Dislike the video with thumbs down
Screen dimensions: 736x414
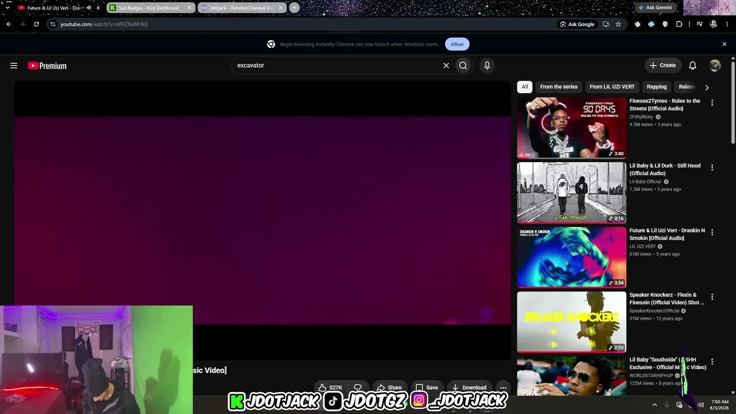pos(358,388)
